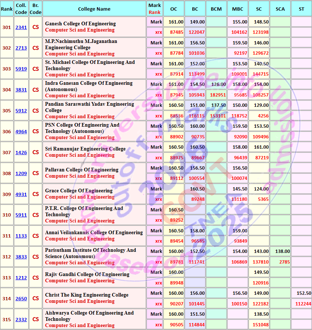Screen dimensions: 312x330
Task: Follow college code link 3833
Action: 21,257
